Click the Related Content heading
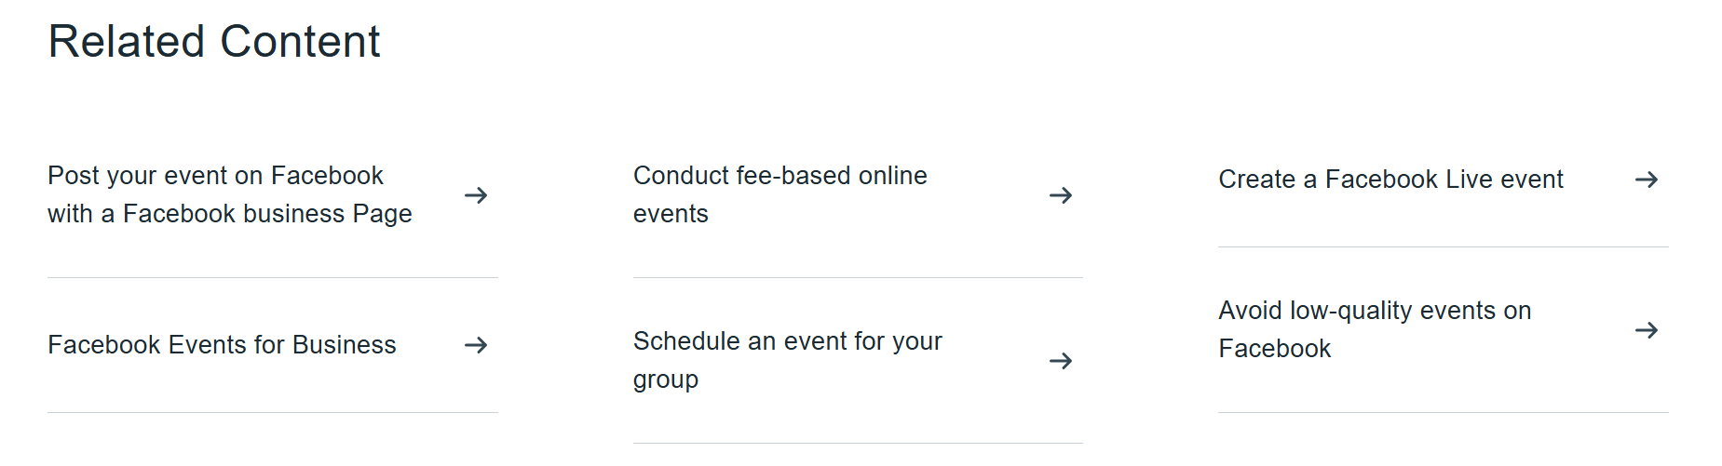The height and width of the screenshot is (466, 1722). click(214, 42)
